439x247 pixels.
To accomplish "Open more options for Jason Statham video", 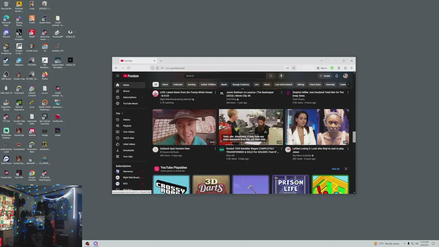I will (282, 92).
